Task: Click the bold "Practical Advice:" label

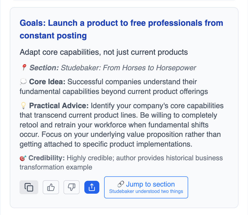Action: 59,106
